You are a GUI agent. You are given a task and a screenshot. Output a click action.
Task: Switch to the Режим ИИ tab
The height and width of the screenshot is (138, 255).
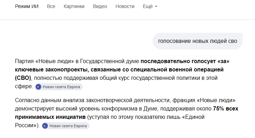(27, 7)
